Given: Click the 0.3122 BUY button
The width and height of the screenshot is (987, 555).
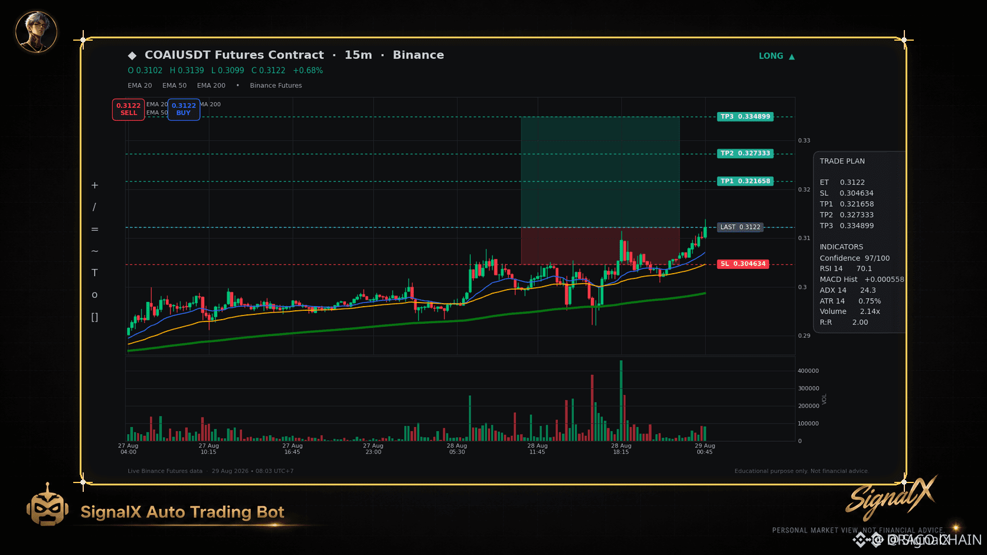Looking at the screenshot, I should (184, 109).
